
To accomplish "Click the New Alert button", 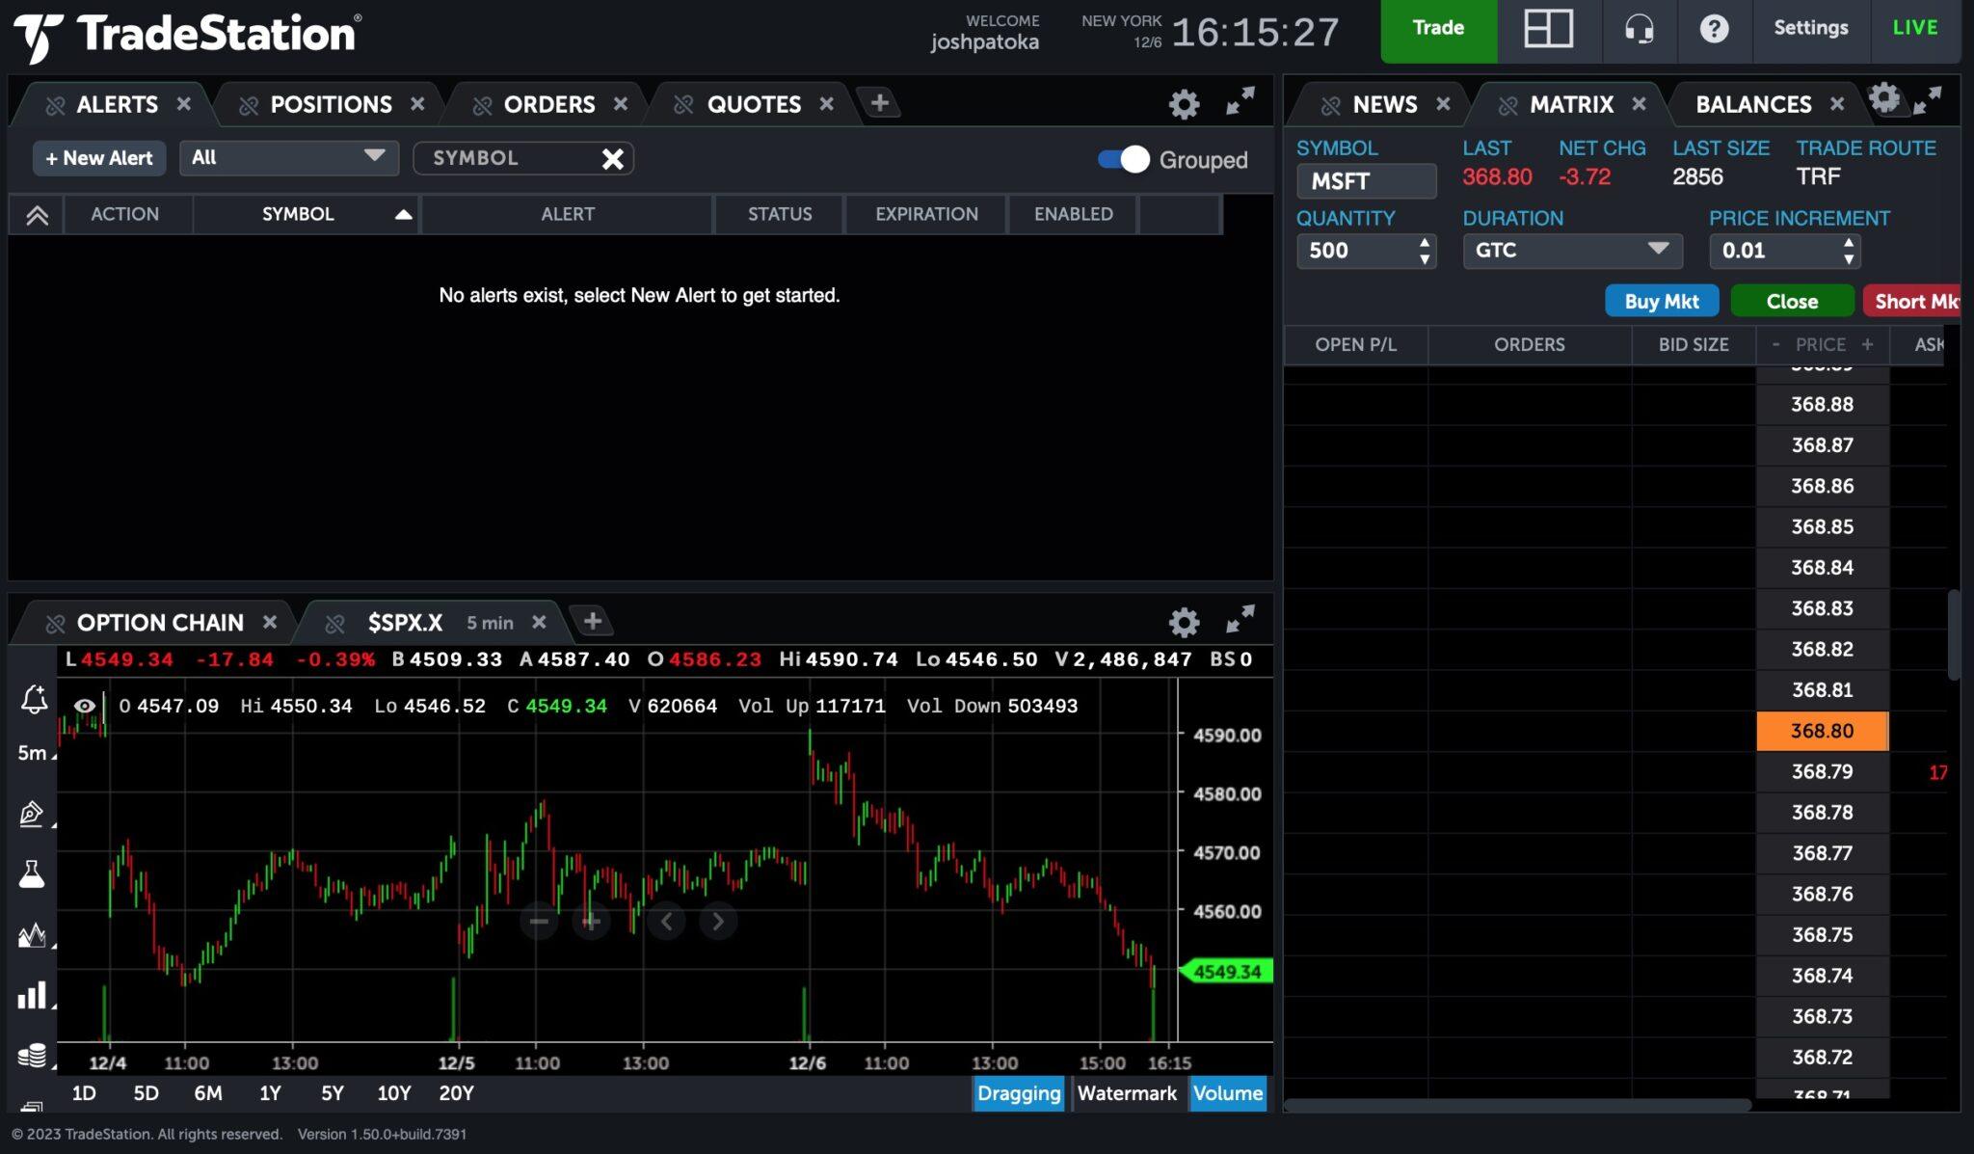I will [98, 157].
